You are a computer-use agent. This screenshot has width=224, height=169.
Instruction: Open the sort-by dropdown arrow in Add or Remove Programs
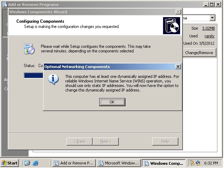tap(213, 18)
